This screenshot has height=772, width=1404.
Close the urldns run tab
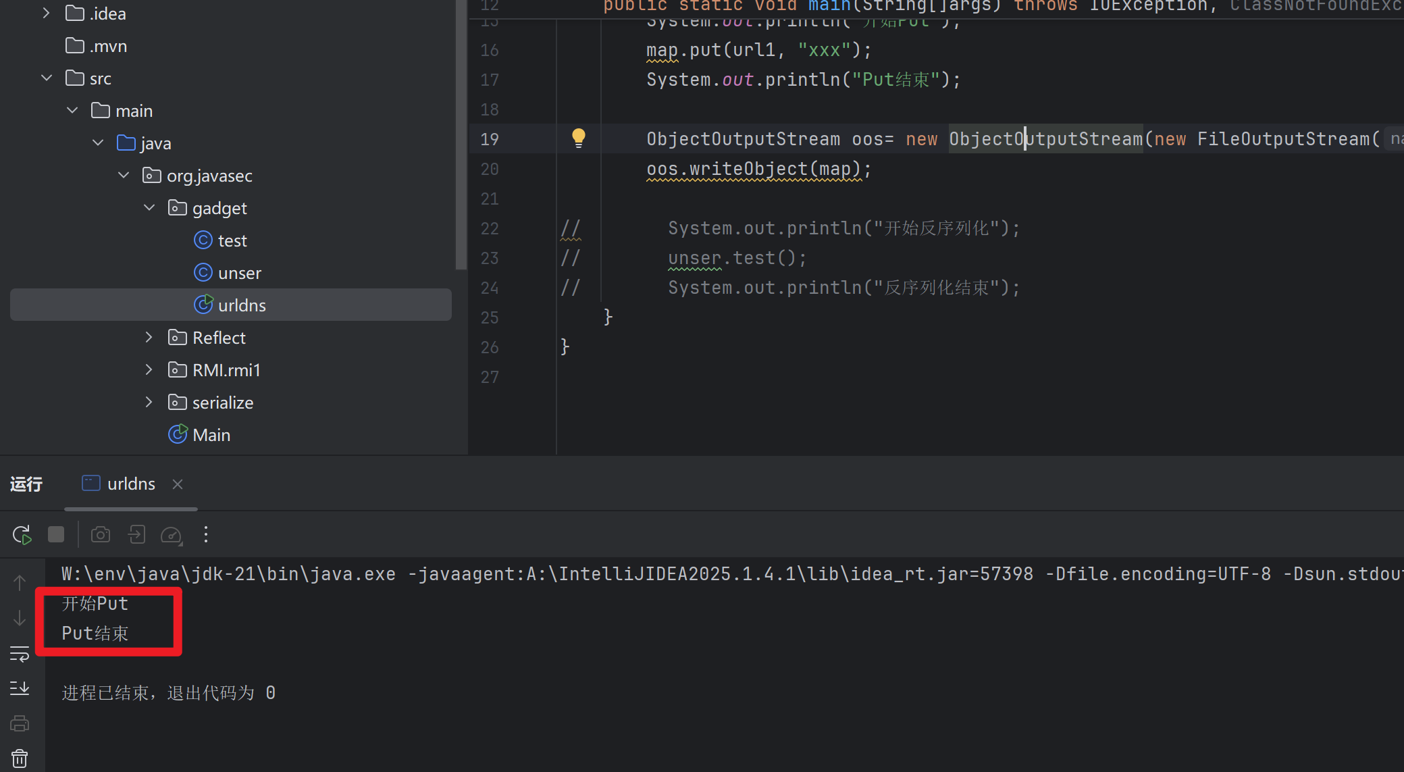[x=178, y=484]
